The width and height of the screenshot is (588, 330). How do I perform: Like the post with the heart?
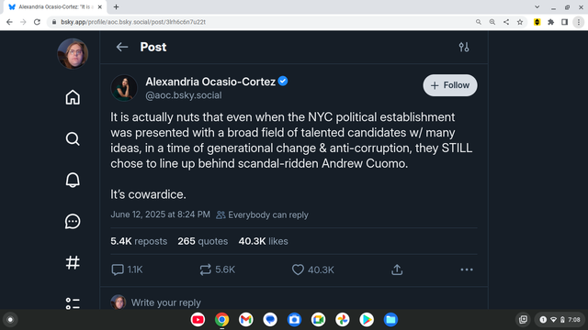(298, 269)
